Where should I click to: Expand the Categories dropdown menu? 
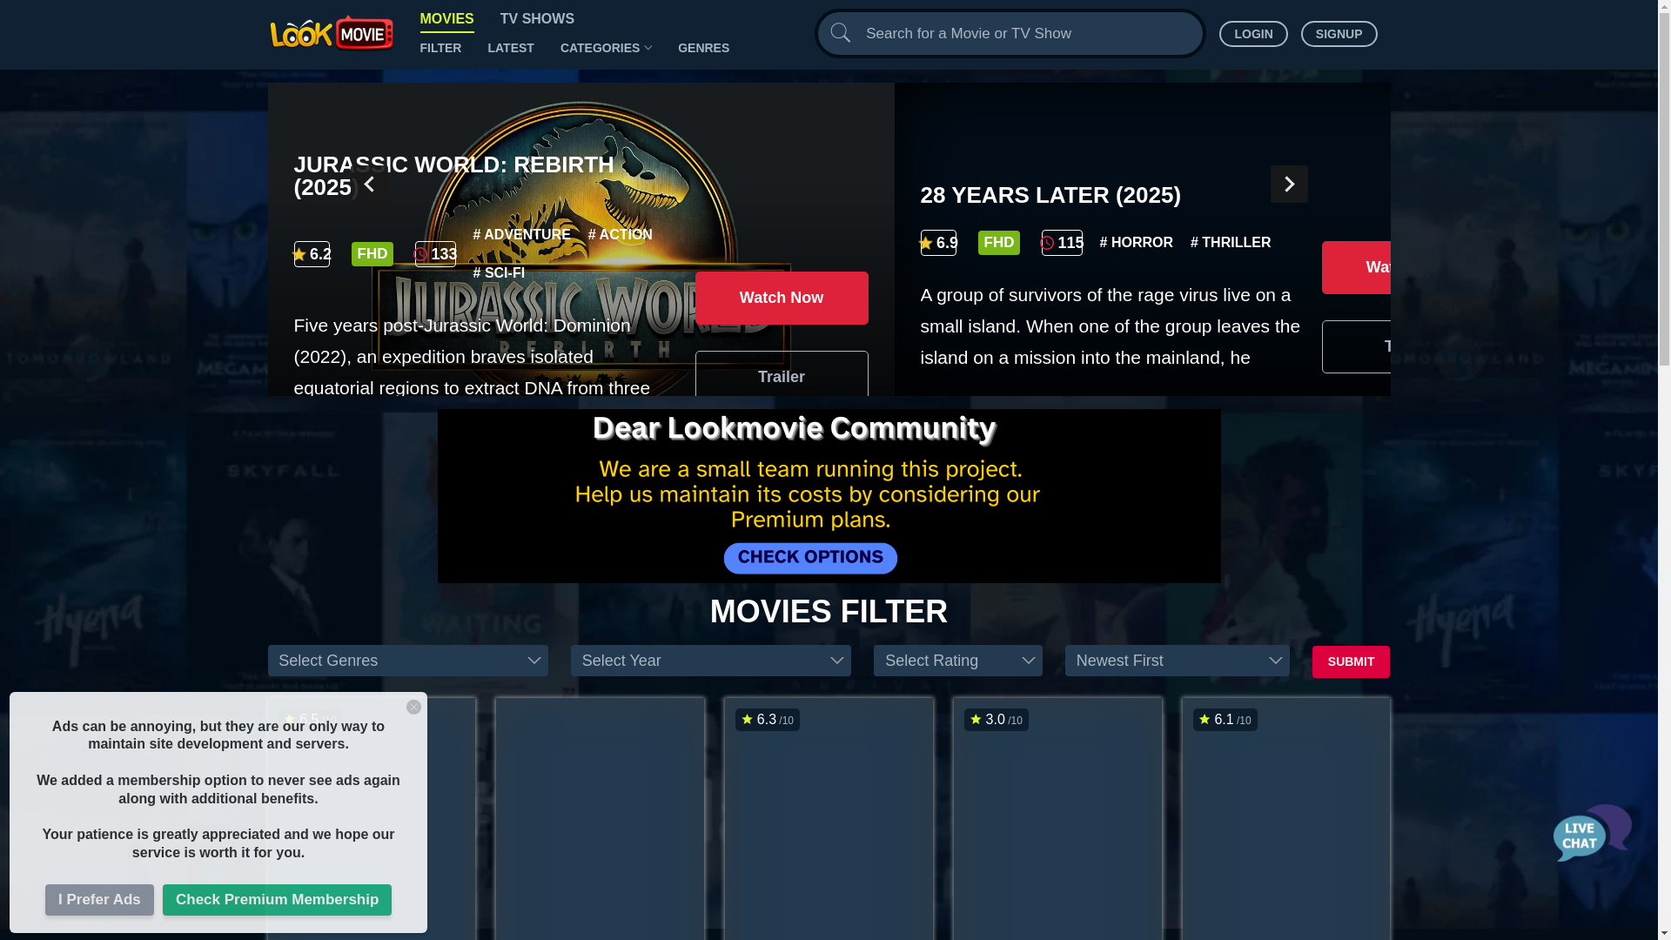(606, 48)
